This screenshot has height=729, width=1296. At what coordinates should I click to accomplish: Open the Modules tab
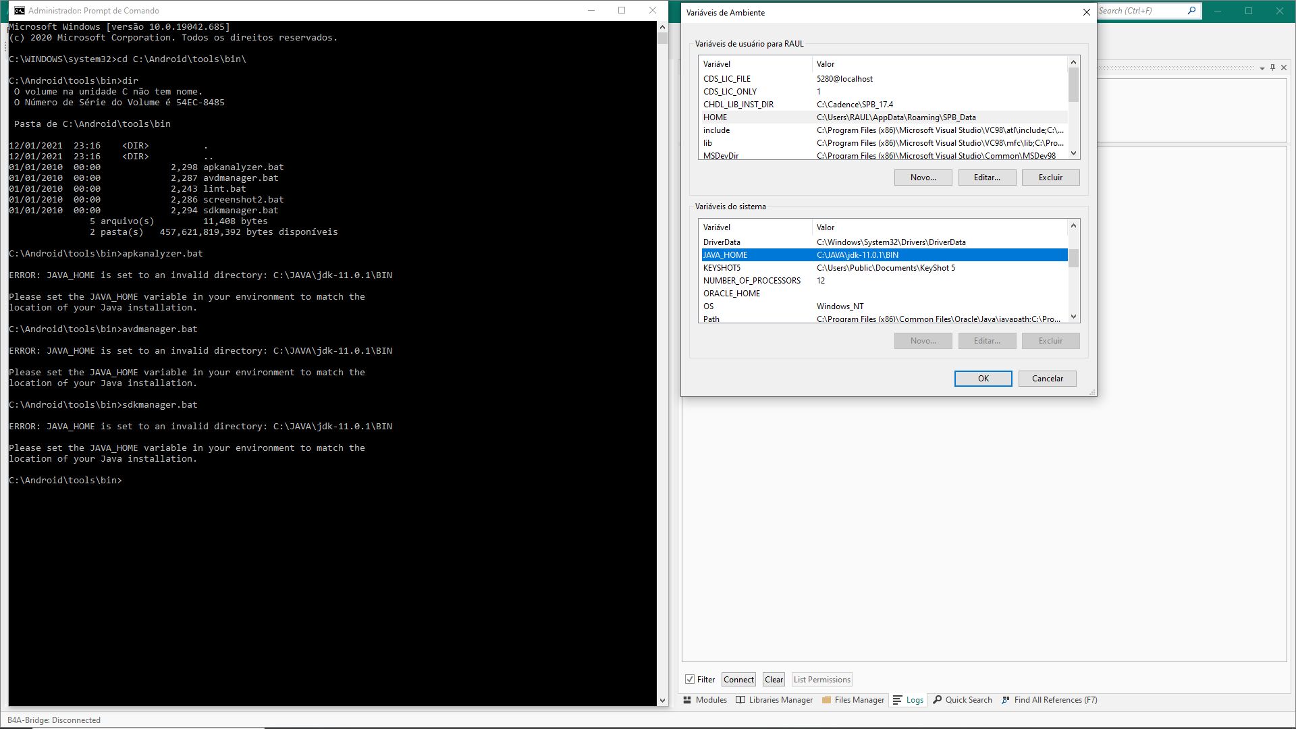coord(705,700)
